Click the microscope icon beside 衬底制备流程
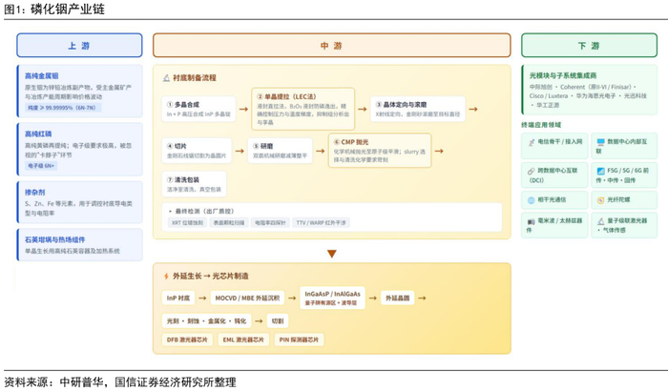668x391 pixels. [x=167, y=78]
